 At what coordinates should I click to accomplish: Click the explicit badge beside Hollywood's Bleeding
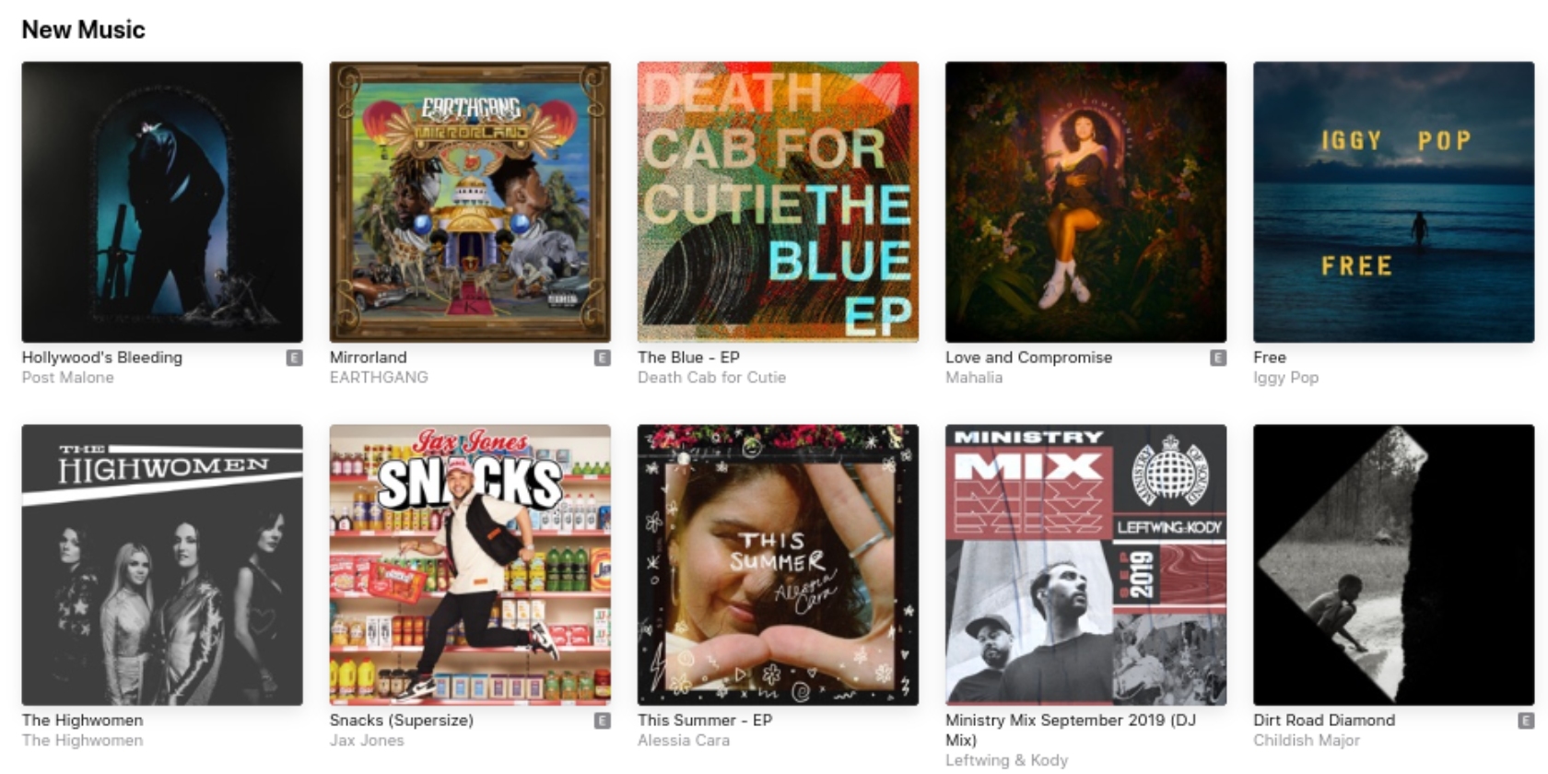pyautogui.click(x=295, y=358)
